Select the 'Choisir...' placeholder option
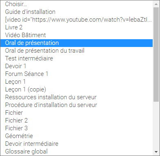 click(x=77, y=4)
